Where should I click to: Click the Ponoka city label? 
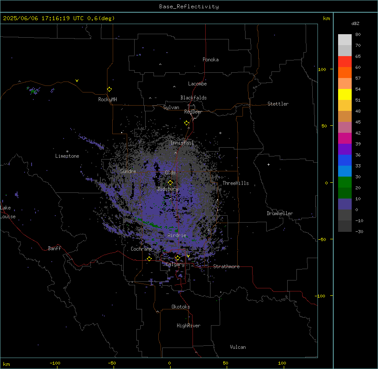[x=210, y=60]
